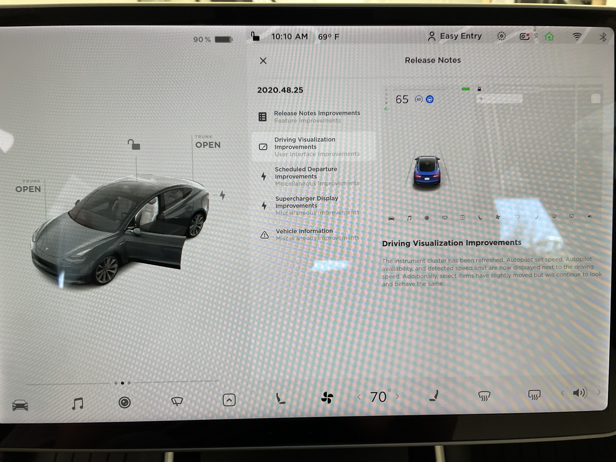The image size is (616, 462).
Task: Tap the windshield wiper icon in the bottom bar
Action: [177, 401]
